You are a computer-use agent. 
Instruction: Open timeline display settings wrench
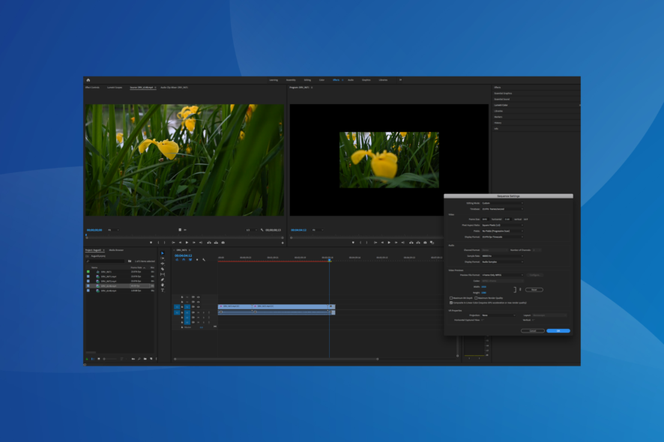click(204, 259)
